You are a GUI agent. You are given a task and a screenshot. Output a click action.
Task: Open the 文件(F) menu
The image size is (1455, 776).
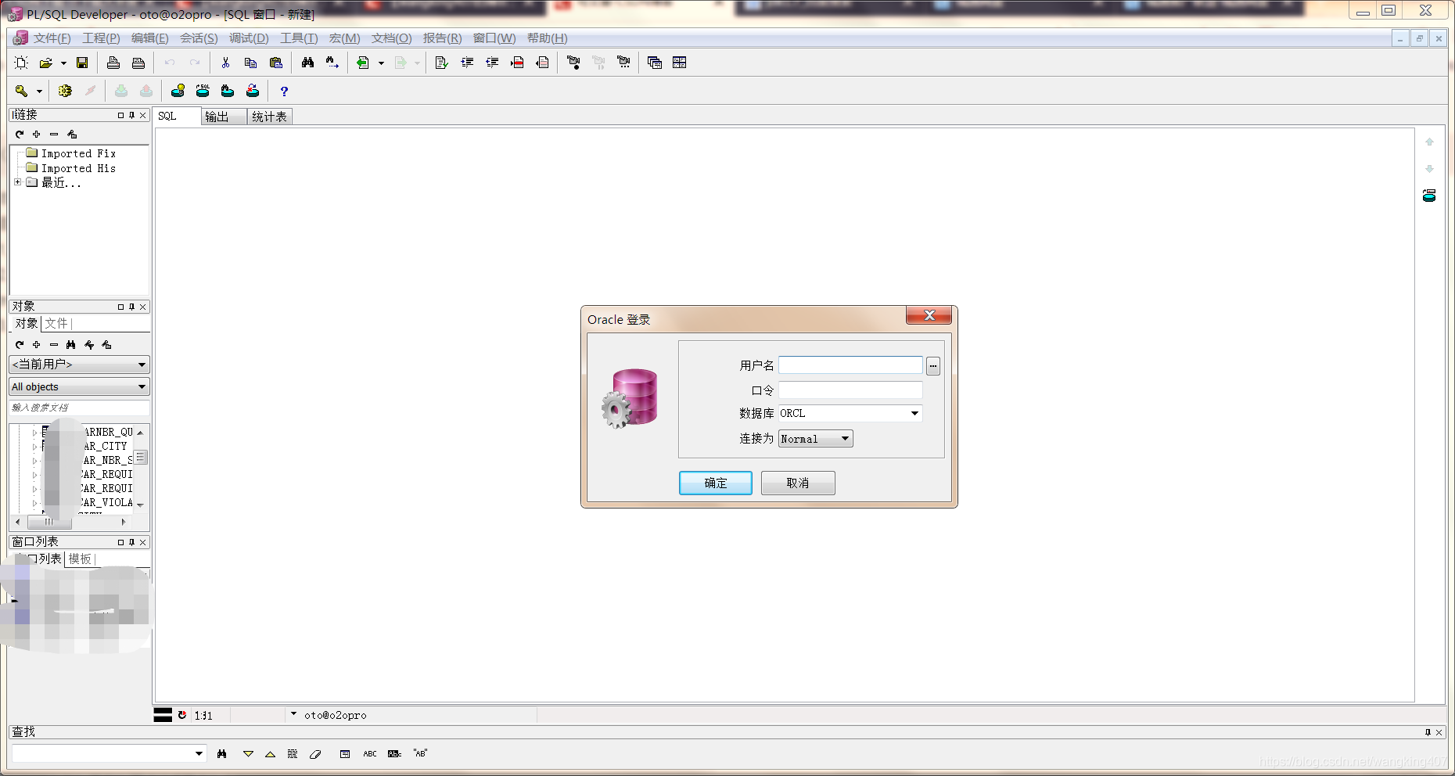pyautogui.click(x=52, y=38)
